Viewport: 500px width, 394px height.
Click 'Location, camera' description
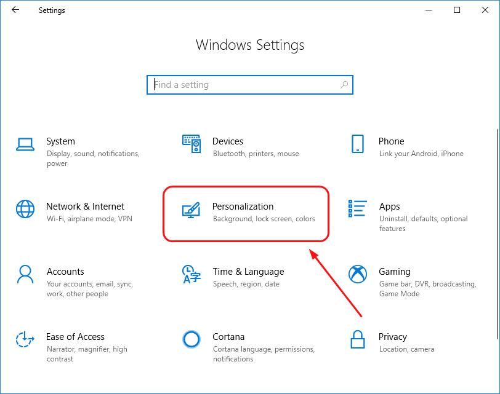coord(406,349)
